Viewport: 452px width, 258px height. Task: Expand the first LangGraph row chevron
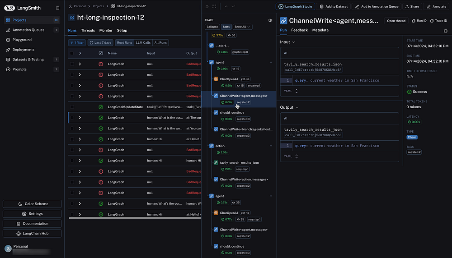pos(80,64)
